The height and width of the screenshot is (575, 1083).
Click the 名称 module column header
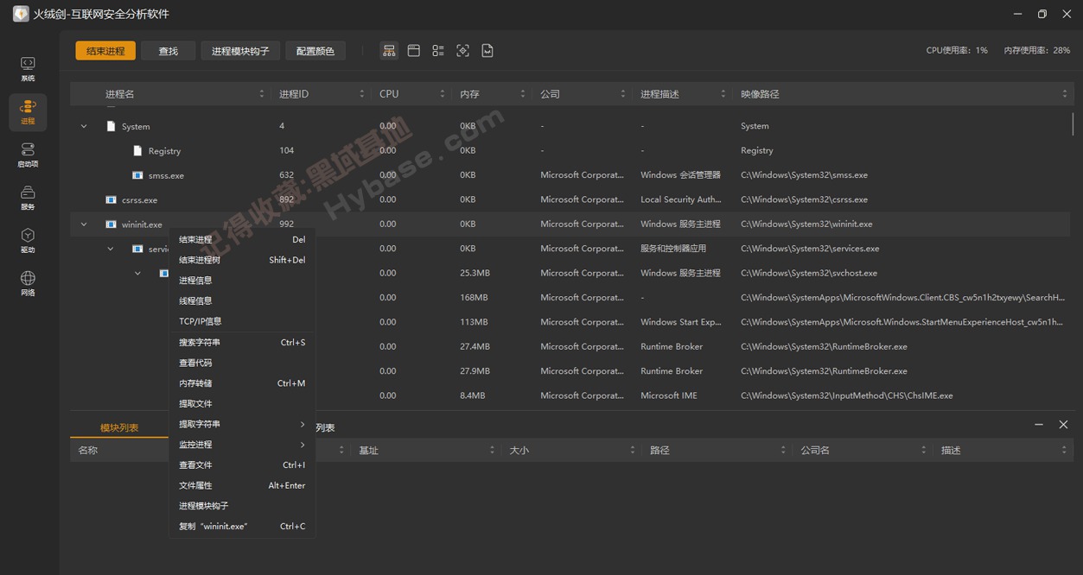[88, 451]
